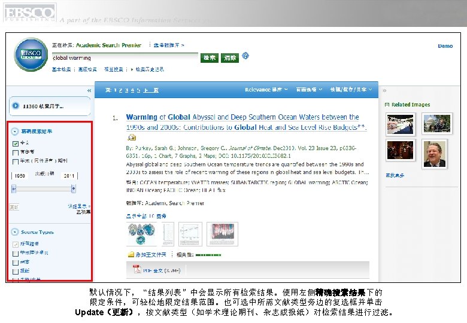Open article title 'Warming of Global Abyssal'
Screen dimensions: 467x323
[x=246, y=122]
